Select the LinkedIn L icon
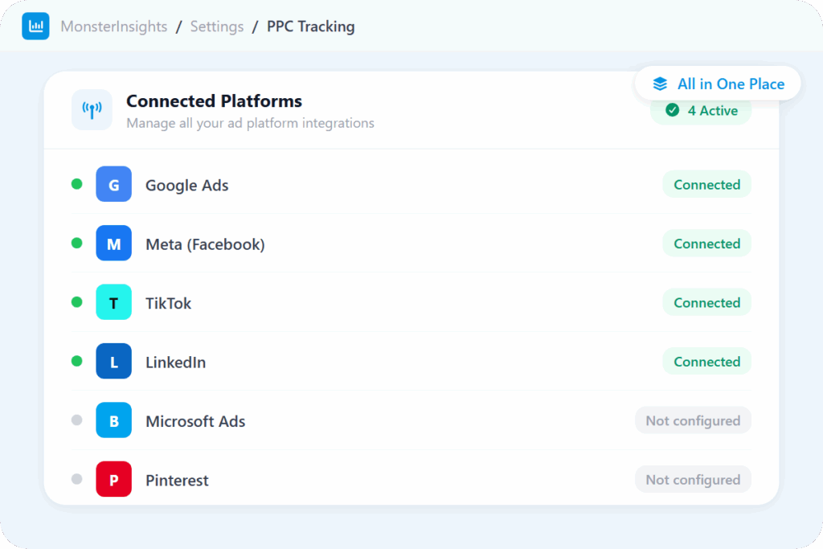This screenshot has height=549, width=823. [x=113, y=362]
